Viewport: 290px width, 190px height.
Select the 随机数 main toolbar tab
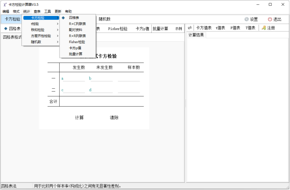click(x=104, y=19)
